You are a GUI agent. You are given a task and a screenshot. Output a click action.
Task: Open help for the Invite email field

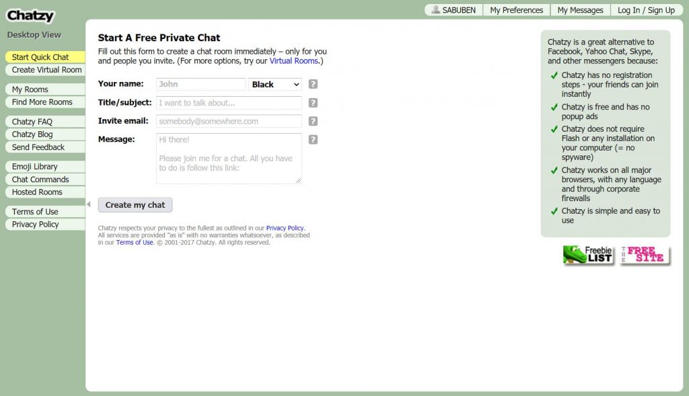point(312,121)
